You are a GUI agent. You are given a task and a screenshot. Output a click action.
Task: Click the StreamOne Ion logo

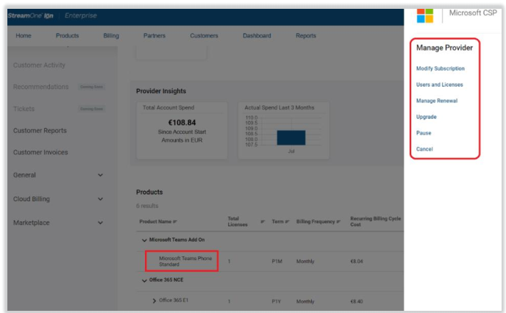(x=31, y=15)
